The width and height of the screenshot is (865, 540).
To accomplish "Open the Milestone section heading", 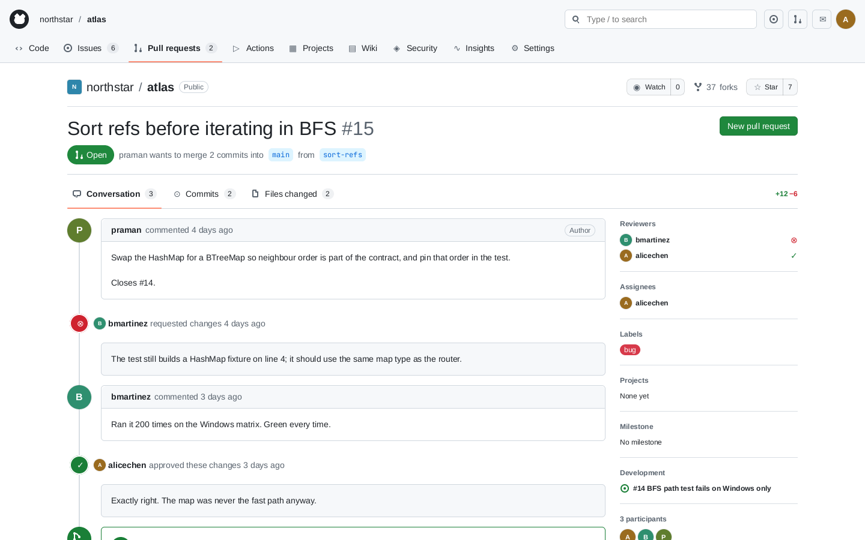I will 637,427.
